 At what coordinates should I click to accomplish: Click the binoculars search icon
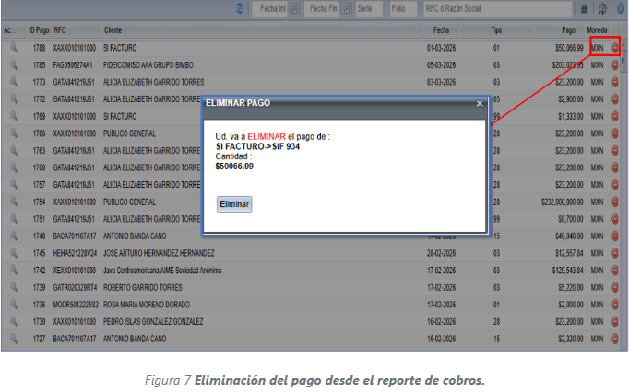click(583, 8)
